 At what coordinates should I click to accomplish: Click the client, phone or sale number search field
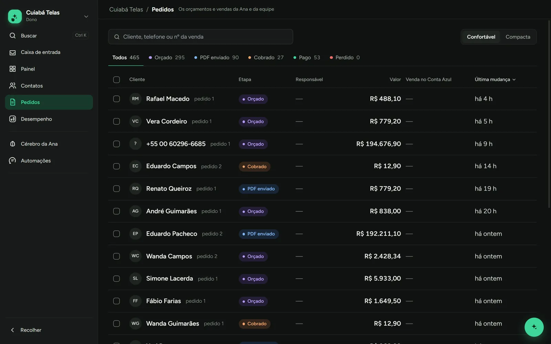click(x=201, y=37)
